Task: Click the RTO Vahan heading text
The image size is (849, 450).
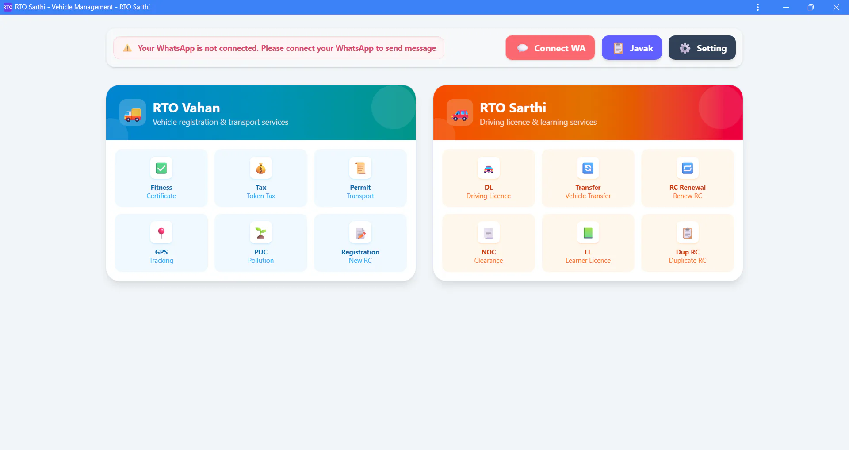Action: point(186,108)
